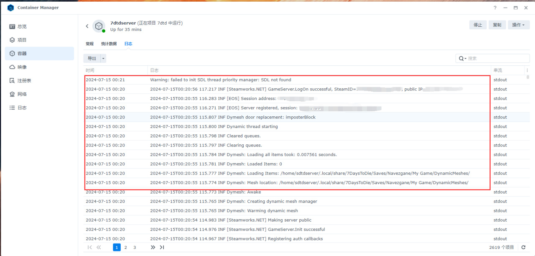Click the Container Manager app logo

coord(10,8)
